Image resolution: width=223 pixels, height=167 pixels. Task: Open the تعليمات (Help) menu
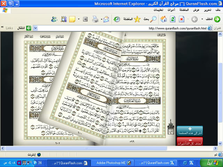[x=158, y=10]
